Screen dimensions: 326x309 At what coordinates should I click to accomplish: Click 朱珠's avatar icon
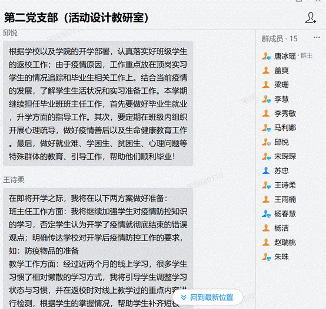pyautogui.click(x=266, y=257)
